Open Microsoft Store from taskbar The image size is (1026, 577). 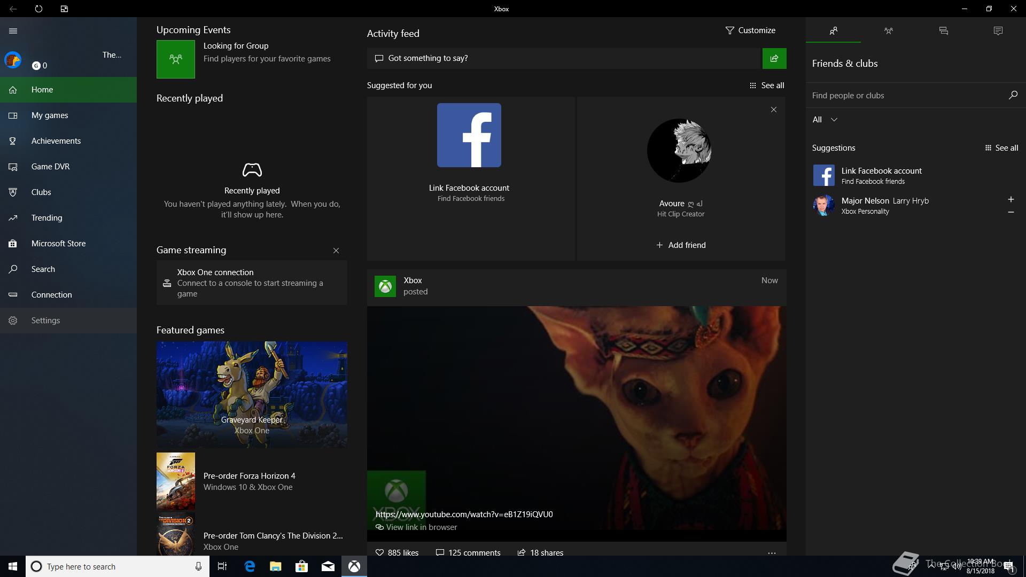tap(302, 566)
